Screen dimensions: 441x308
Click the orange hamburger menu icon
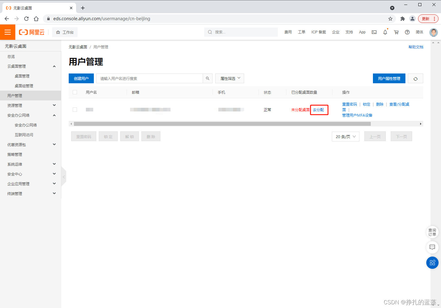(7, 32)
